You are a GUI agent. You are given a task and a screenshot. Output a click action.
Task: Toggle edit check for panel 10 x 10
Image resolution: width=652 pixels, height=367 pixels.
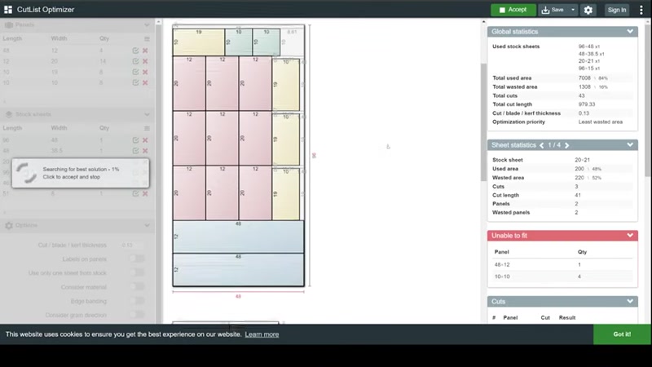tap(135, 82)
